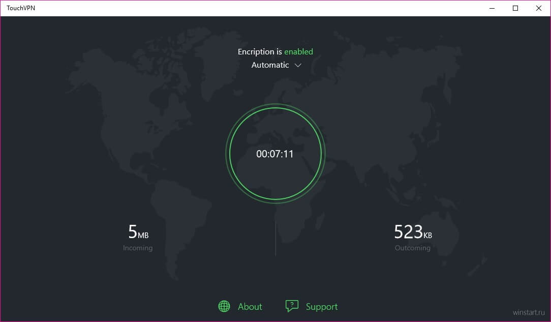
Task: Maximize the TouchVPN window
Action: (x=515, y=8)
